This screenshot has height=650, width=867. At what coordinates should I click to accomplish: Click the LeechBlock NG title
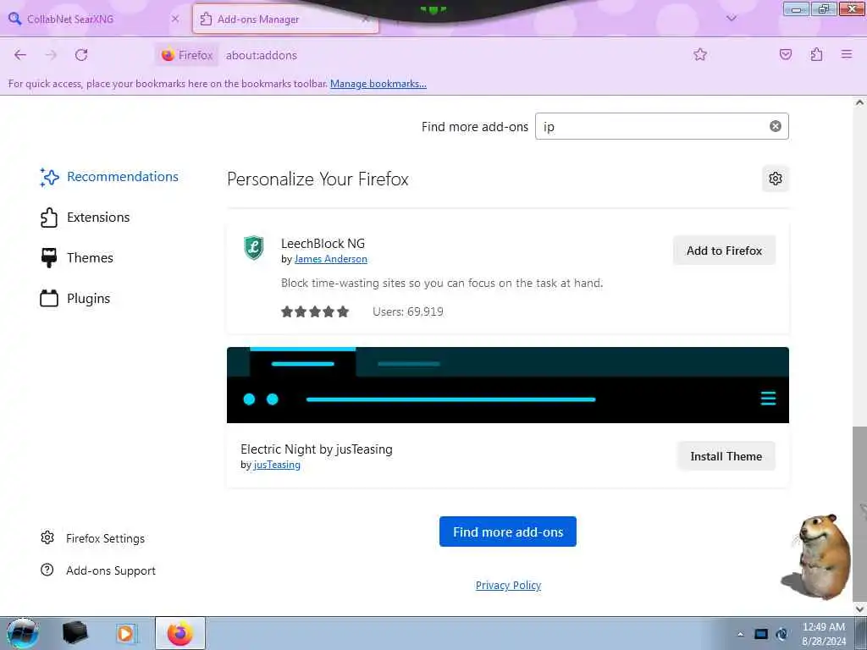323,243
